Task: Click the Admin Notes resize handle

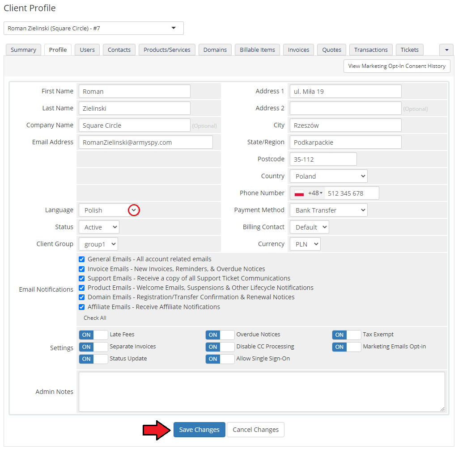Action: (442, 409)
